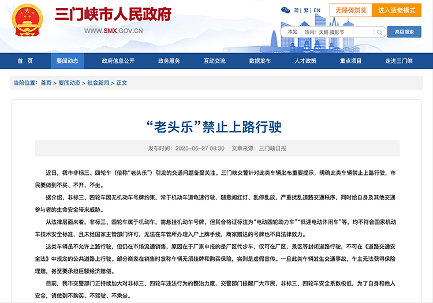Open 政府信息公开 menu item

tap(118, 61)
